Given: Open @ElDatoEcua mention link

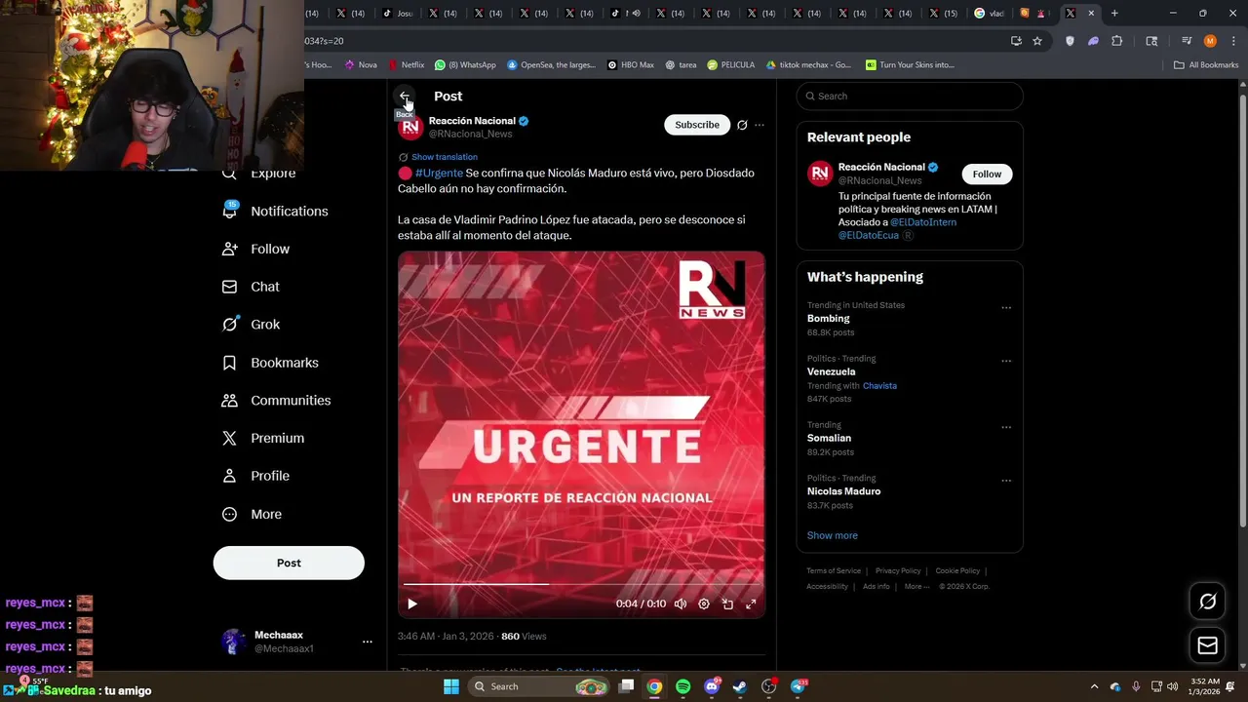Looking at the screenshot, I should [x=869, y=235].
